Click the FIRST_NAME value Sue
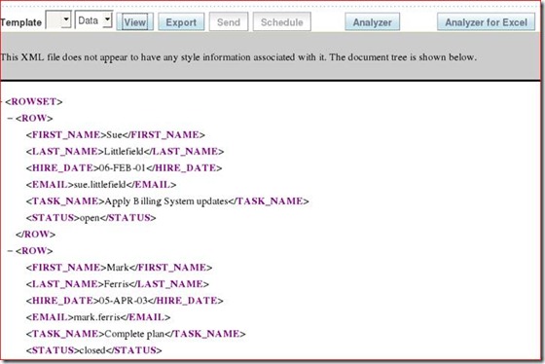The image size is (545, 364). (x=114, y=135)
